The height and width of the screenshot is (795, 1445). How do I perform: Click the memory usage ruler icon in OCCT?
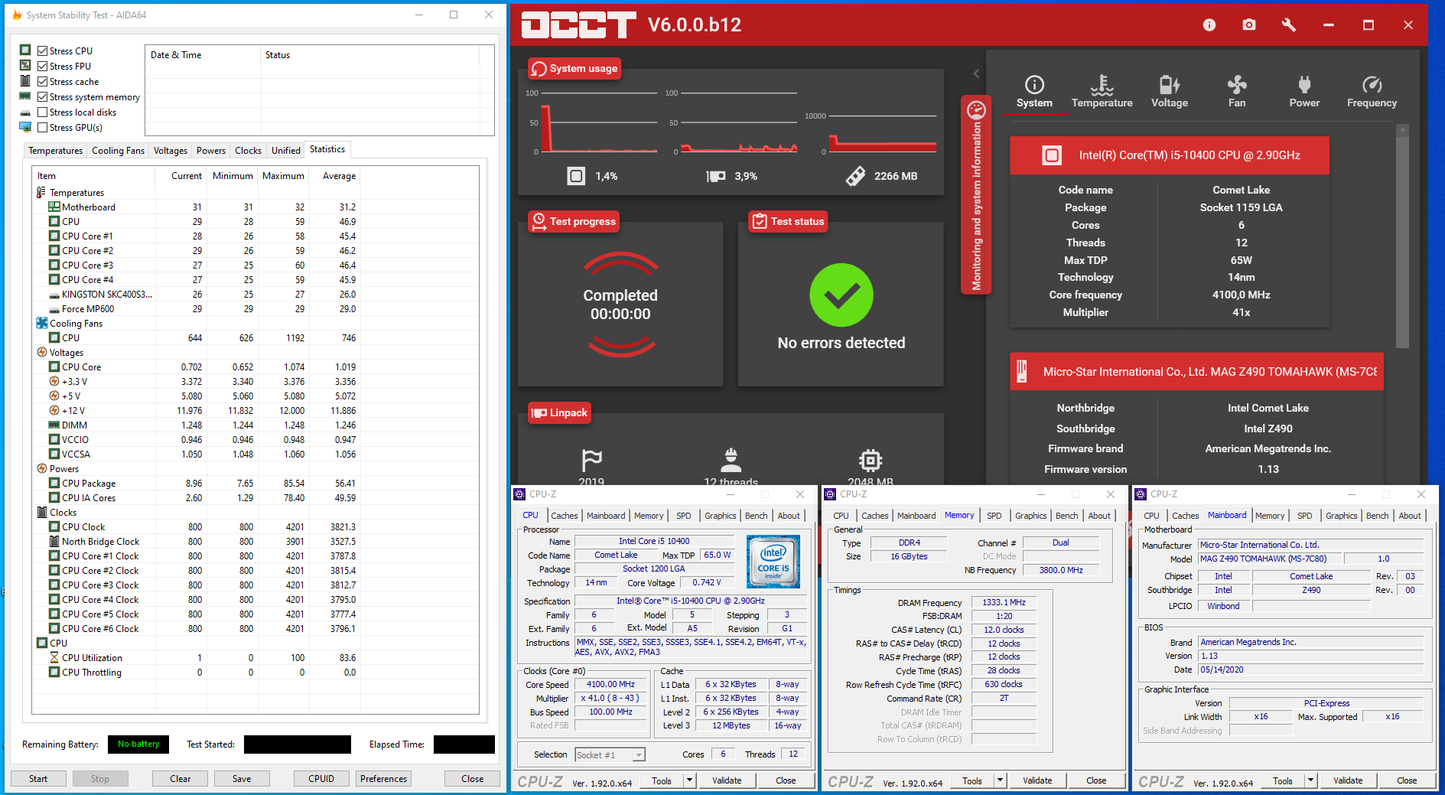pyautogui.click(x=855, y=176)
